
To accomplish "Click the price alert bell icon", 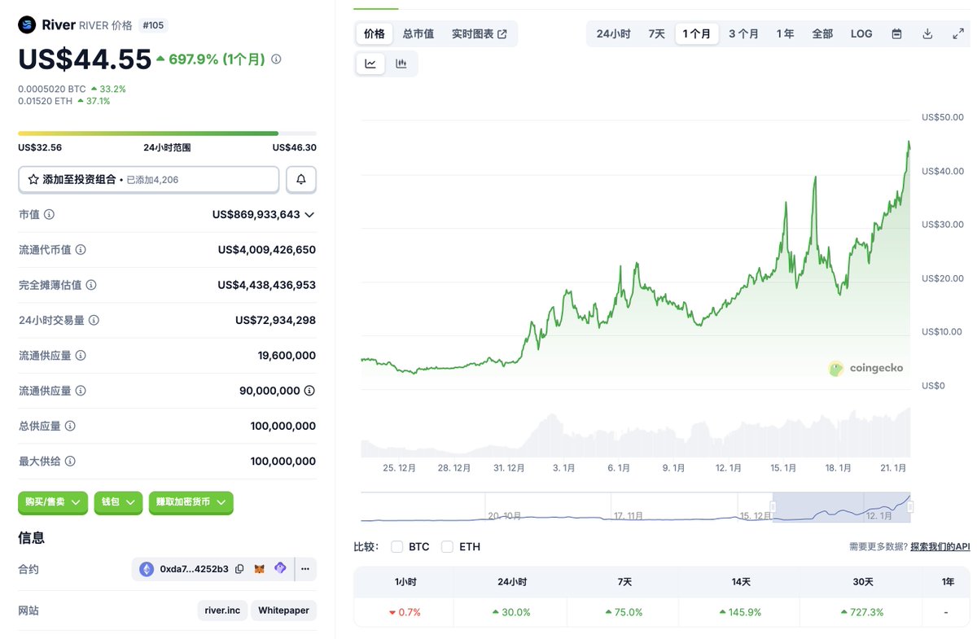I will 301,179.
